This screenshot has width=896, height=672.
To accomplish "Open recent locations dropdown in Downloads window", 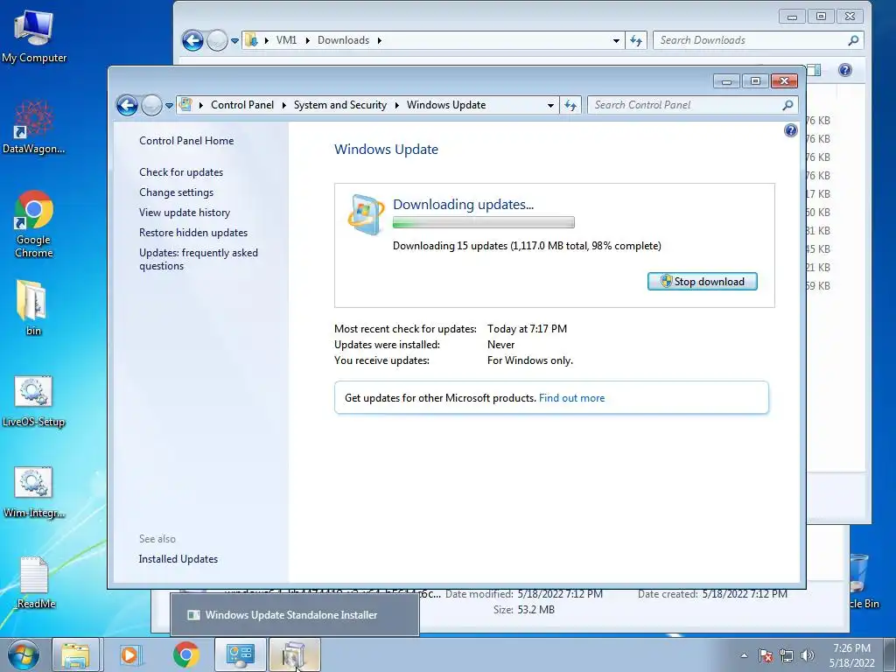I will (234, 41).
